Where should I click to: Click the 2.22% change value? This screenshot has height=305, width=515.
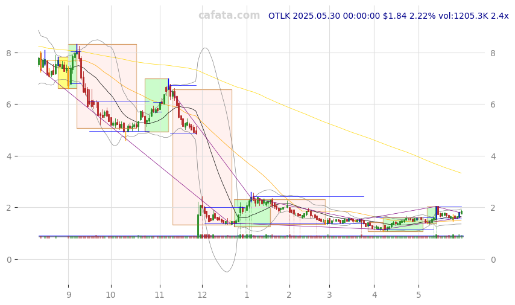[423, 16]
